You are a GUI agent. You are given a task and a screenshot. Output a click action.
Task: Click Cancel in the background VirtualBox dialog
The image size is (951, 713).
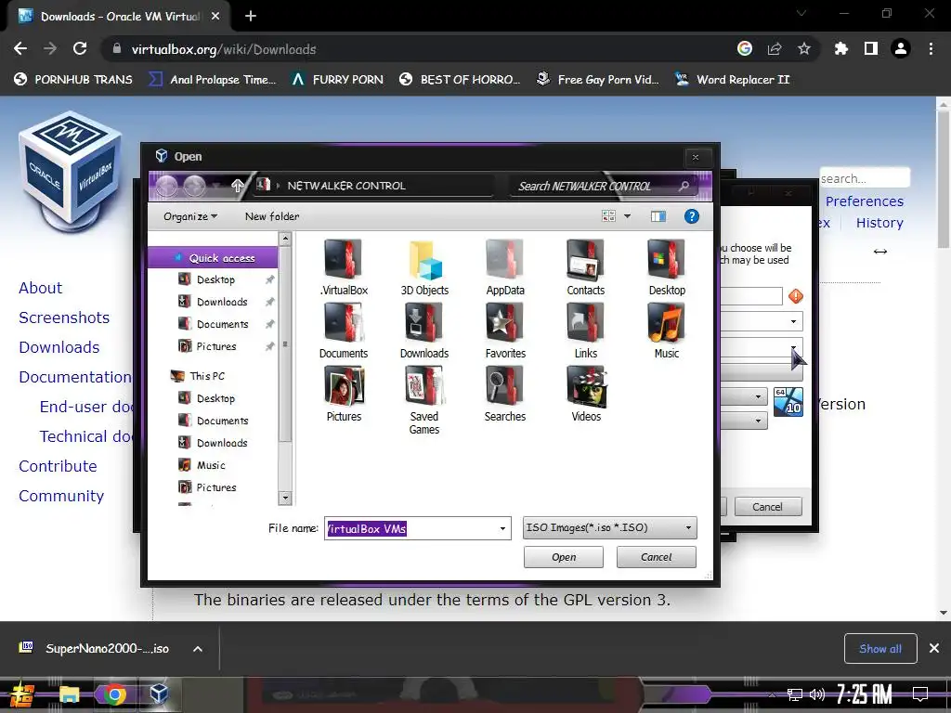pos(768,506)
